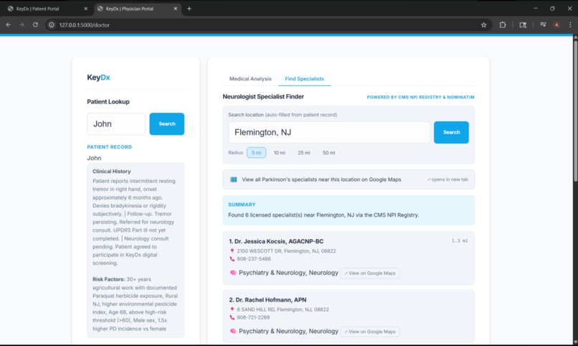Click Neurologist Specialist Finder heading
This screenshot has width=578, height=346.
click(263, 97)
